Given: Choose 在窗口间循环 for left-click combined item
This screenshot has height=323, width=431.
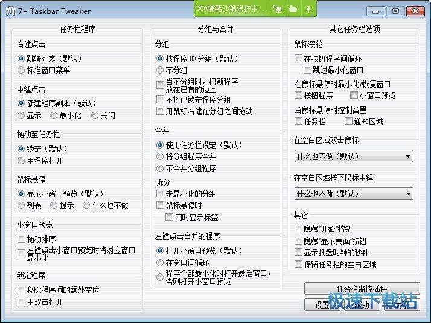Looking at the screenshot, I should click(x=160, y=263).
